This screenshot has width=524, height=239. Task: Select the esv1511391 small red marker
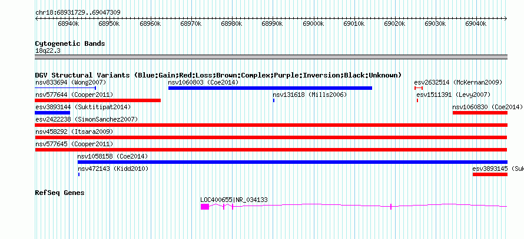(417, 100)
